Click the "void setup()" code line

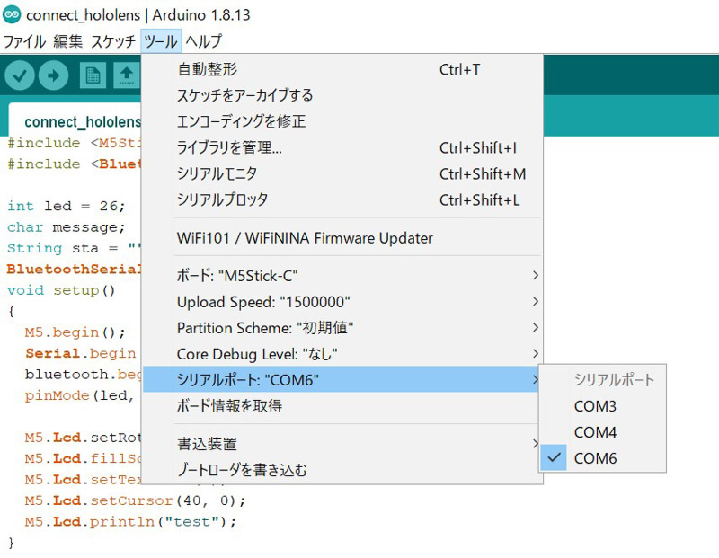61,290
